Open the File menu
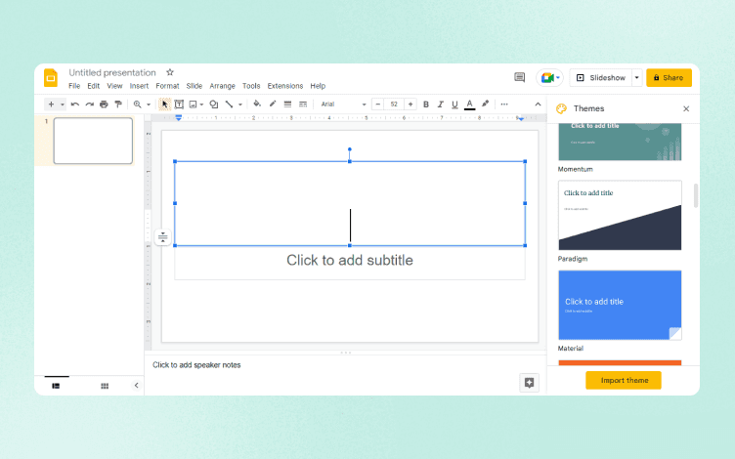Image resolution: width=735 pixels, height=459 pixels. (74, 86)
